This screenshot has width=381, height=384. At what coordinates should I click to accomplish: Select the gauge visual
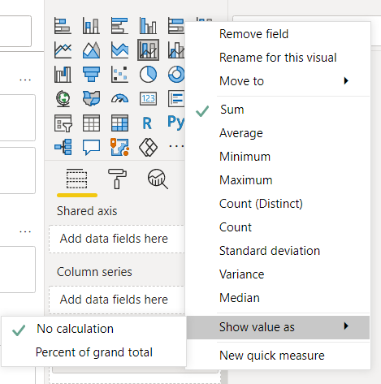[x=119, y=98]
